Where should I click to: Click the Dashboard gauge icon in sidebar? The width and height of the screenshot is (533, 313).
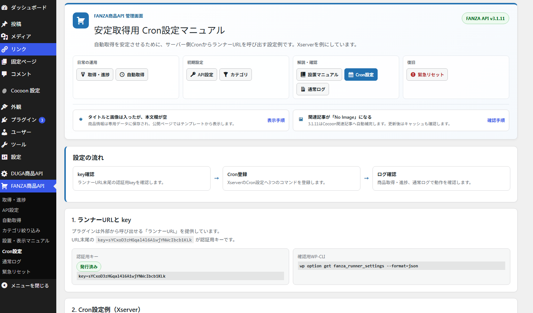coord(4,7)
